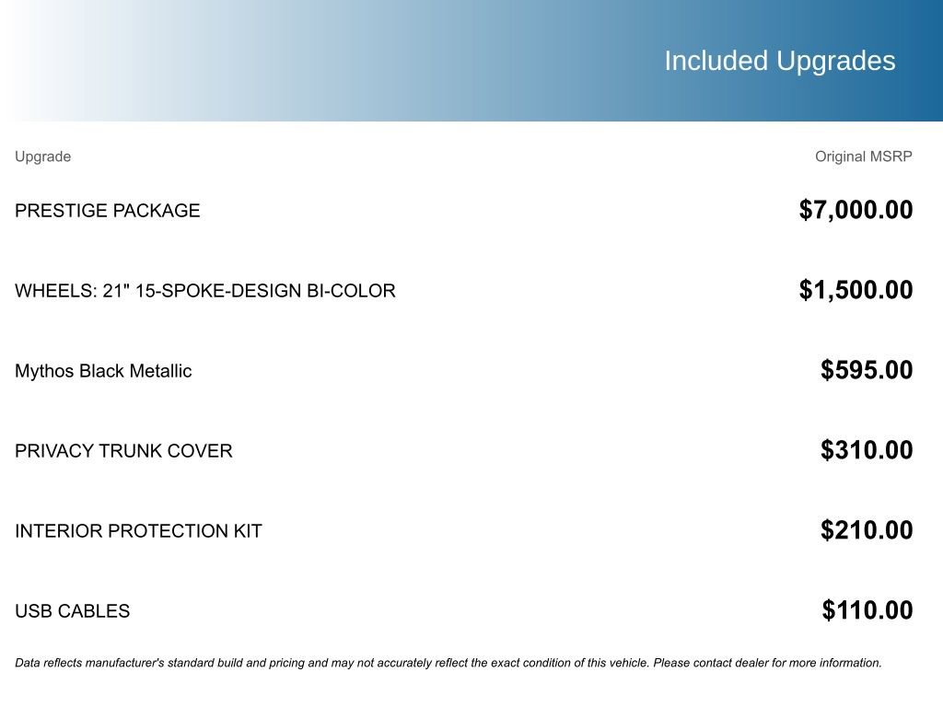Click the $110.00 price
Viewport: 943px width, 707px height.
867,611
